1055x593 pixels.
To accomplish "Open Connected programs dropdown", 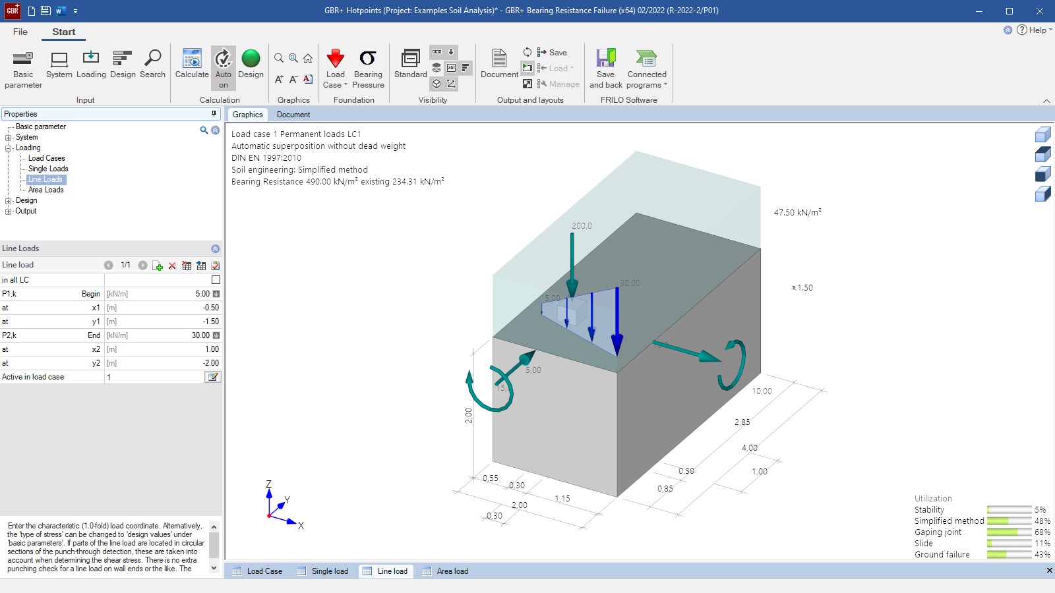I will [647, 69].
